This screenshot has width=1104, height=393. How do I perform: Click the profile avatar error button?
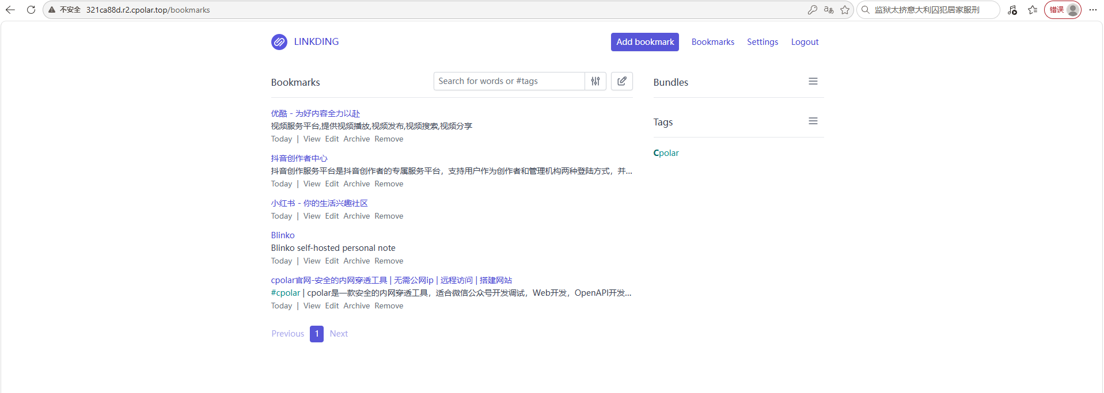click(1063, 10)
